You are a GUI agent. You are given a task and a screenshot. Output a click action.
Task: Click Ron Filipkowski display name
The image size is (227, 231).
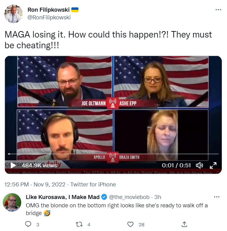pyautogui.click(x=49, y=10)
